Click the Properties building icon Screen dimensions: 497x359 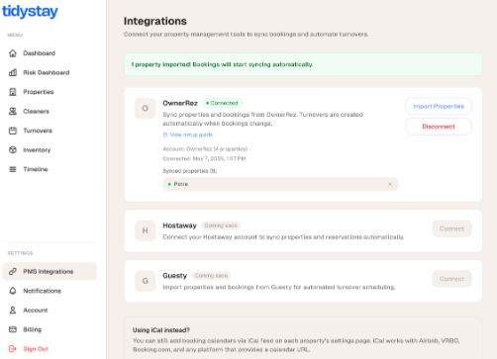click(x=13, y=92)
